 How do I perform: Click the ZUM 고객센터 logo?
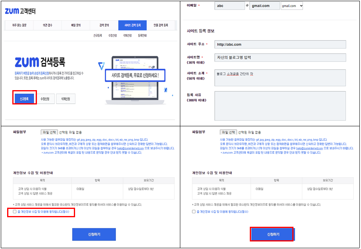20,11
